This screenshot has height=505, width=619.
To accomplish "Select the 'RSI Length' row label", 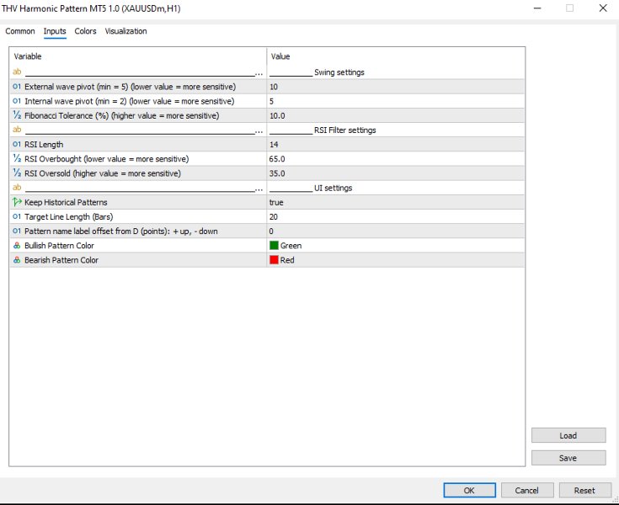I will coord(44,145).
